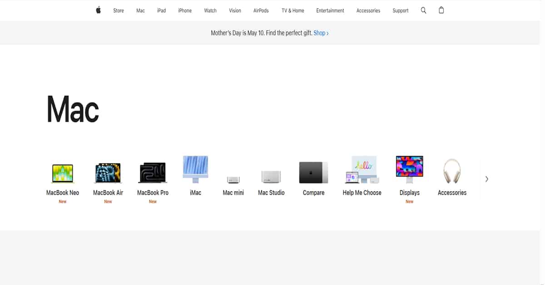The image size is (545, 285).
Task: Open the Watch menu item
Action: (210, 10)
